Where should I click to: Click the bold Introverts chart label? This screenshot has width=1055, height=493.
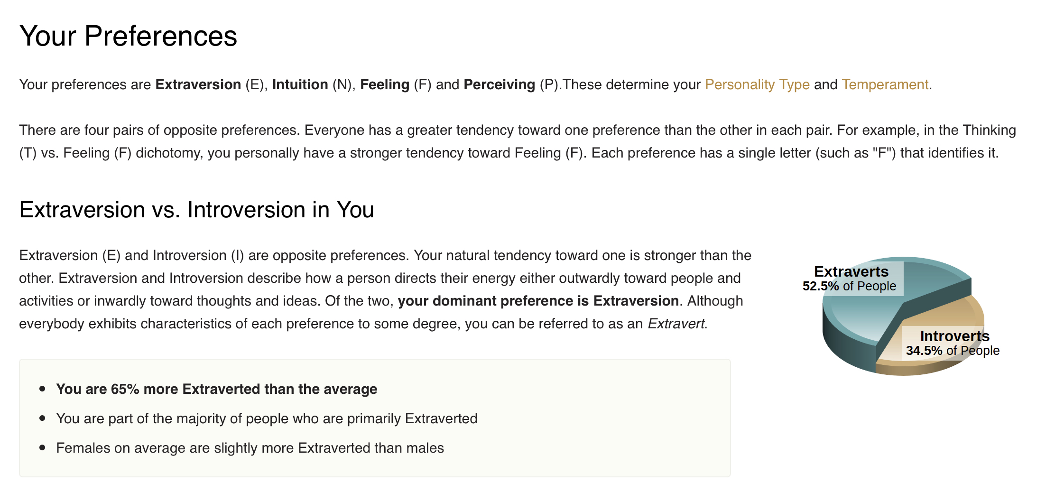(954, 336)
